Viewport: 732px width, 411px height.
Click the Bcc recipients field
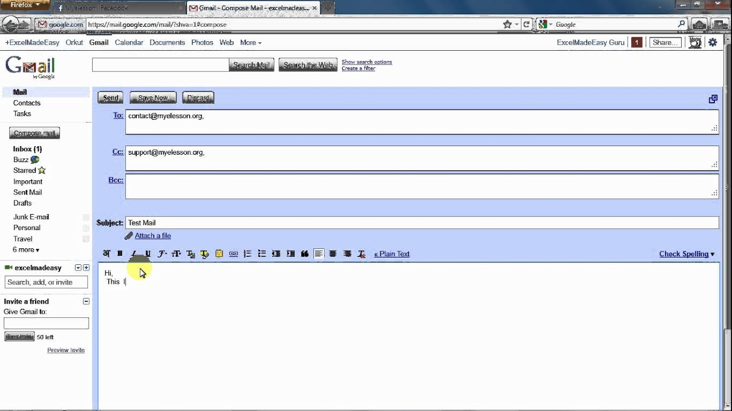422,186
